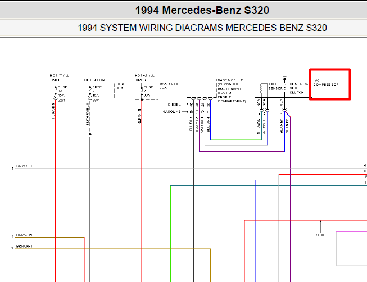Click the "BRN/WHT" wire label
Screen dimensions: 367x282
24,247
